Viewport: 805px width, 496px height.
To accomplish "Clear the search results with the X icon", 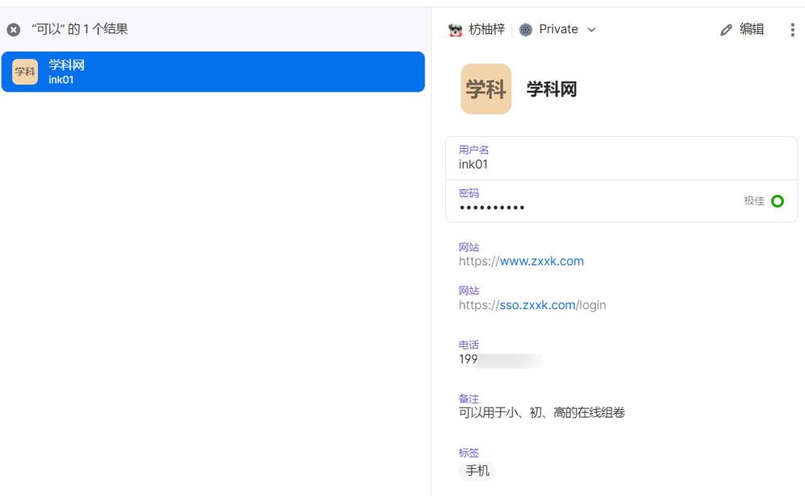I will tap(14, 30).
